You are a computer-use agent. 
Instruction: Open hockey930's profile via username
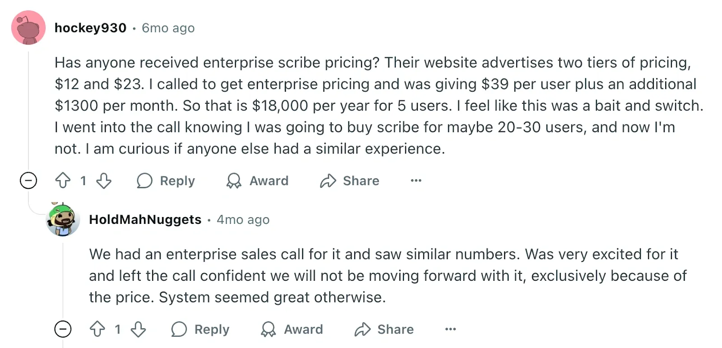point(90,28)
